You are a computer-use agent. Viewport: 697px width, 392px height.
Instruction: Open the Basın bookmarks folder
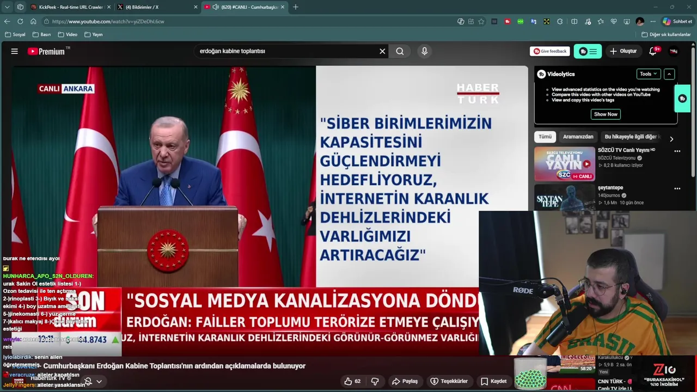[41, 34]
